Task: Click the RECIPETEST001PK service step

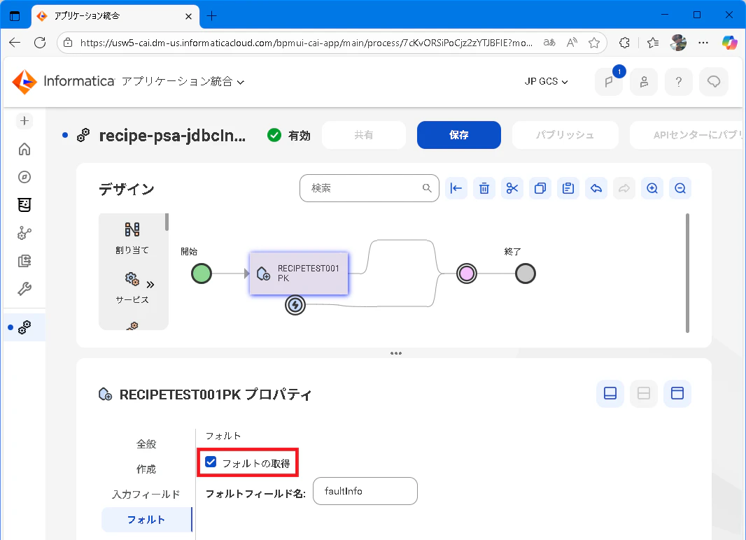Action: (299, 273)
